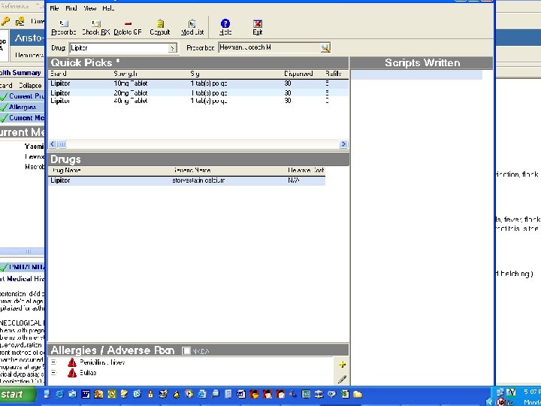Select the Lipitor atorvastatin calcium drug row
Screen dimensions: 541x406
click(186, 180)
